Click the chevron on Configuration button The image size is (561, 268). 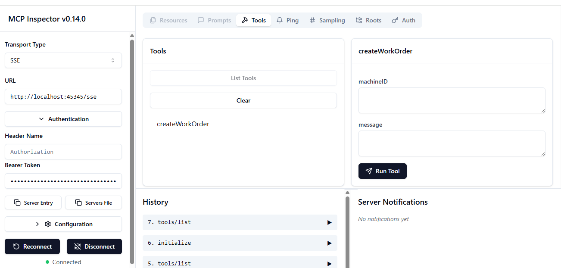tap(37, 224)
